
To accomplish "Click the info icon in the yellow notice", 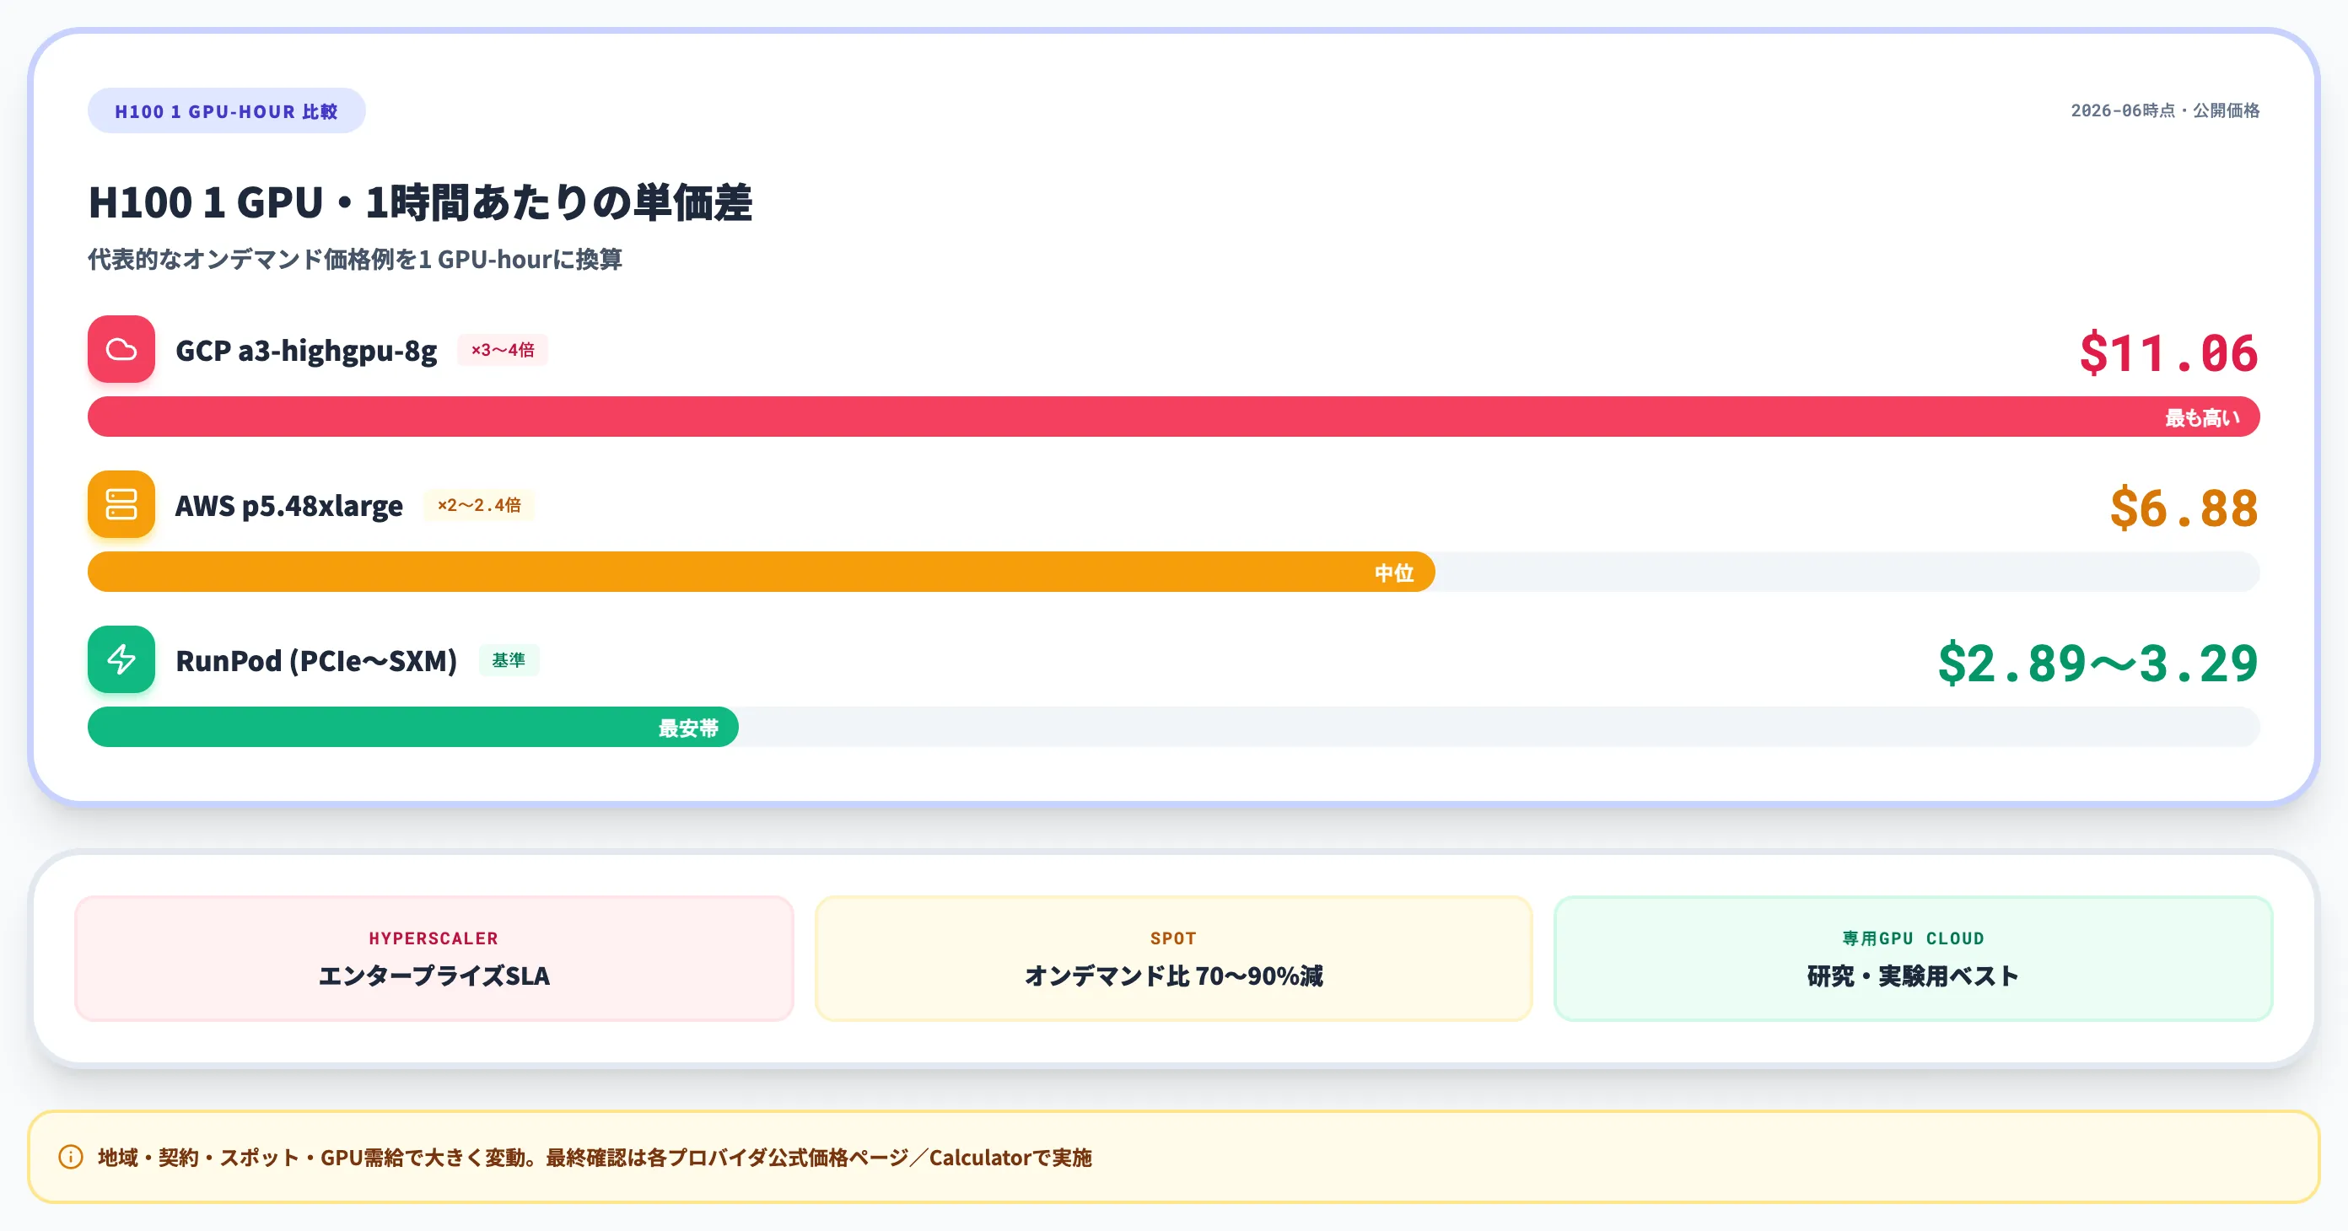I will tap(70, 1156).
